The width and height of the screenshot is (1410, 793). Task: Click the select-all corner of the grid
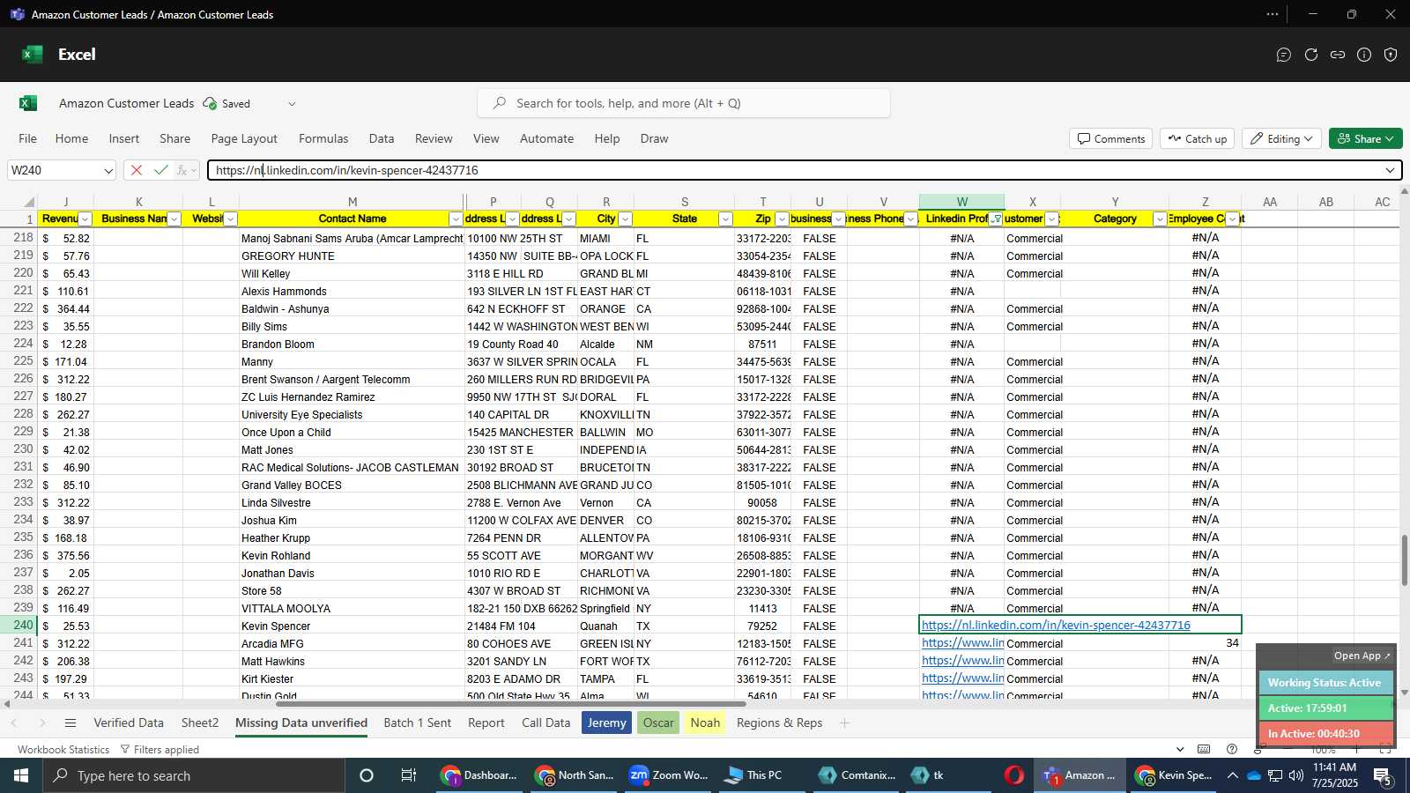pos(28,202)
